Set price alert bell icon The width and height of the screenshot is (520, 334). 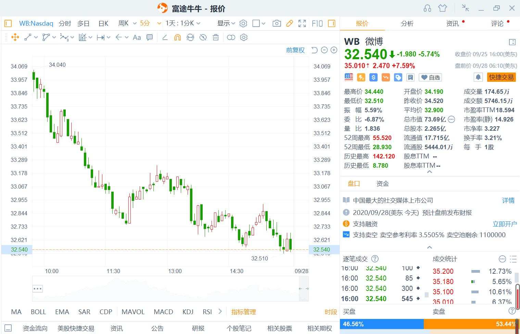[478, 77]
